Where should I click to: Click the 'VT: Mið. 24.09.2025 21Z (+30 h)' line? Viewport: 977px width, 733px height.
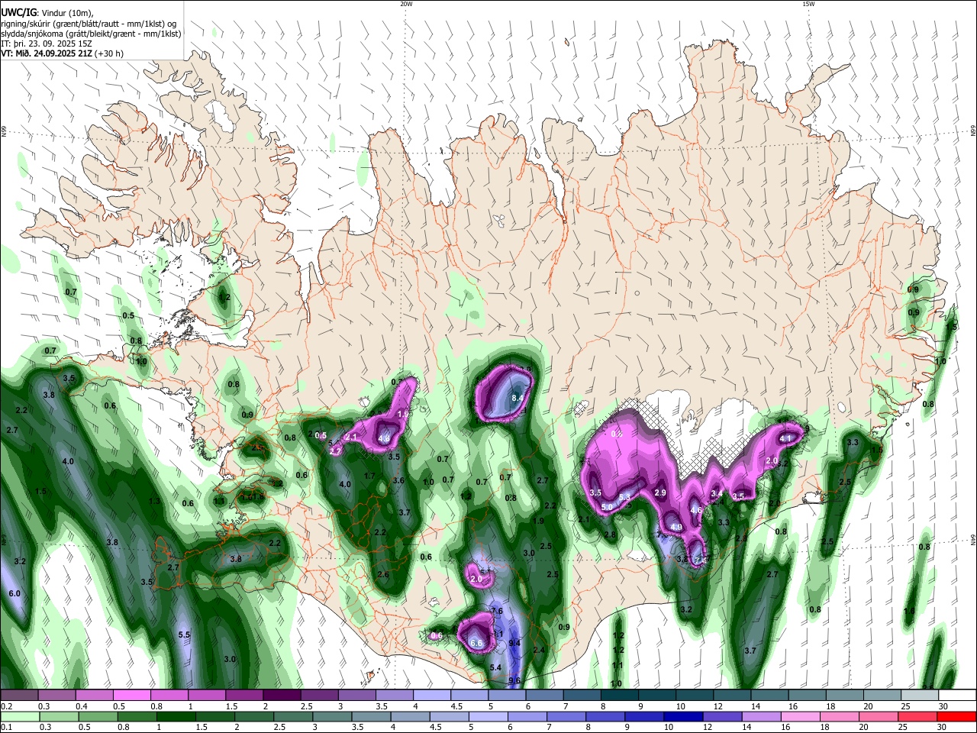(62, 53)
